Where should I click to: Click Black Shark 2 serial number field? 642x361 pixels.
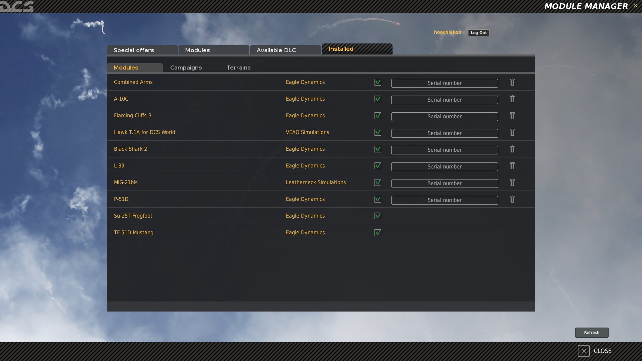pyautogui.click(x=444, y=150)
